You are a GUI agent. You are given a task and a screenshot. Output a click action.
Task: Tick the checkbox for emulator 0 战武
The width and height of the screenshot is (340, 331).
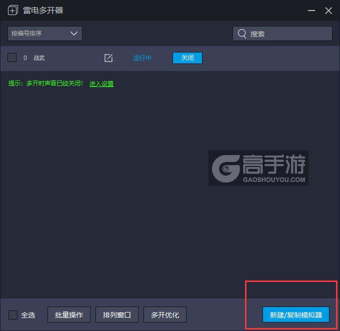click(12, 57)
